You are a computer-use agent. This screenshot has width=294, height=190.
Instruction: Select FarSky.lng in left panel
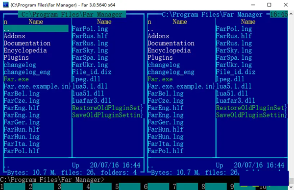click(x=90, y=50)
